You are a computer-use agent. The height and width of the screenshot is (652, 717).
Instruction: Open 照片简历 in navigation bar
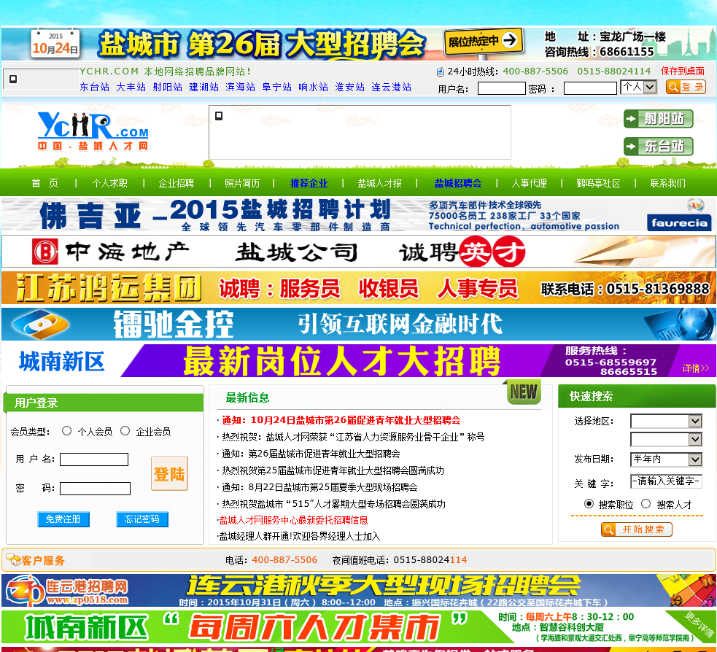tap(242, 183)
